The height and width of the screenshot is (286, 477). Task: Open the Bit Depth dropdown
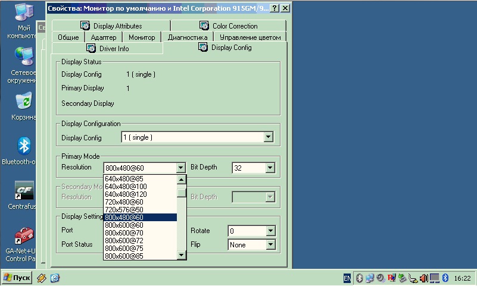click(270, 168)
